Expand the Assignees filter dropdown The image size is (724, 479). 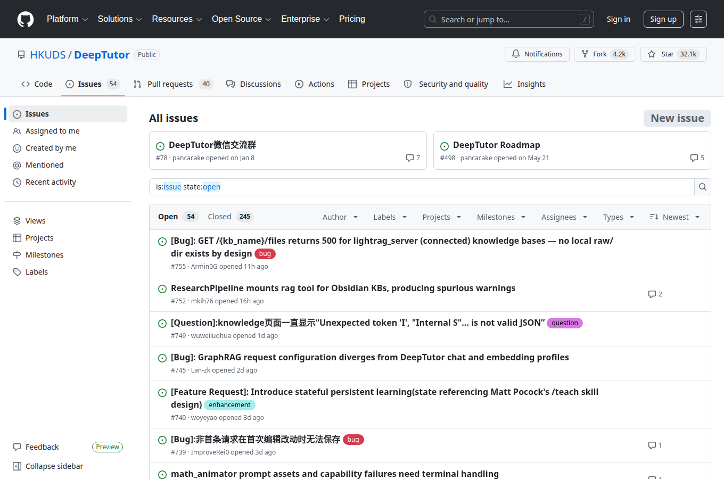(564, 217)
